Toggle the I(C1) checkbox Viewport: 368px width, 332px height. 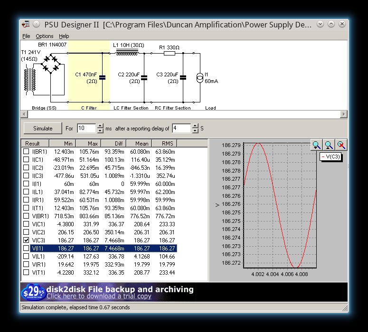(26, 159)
